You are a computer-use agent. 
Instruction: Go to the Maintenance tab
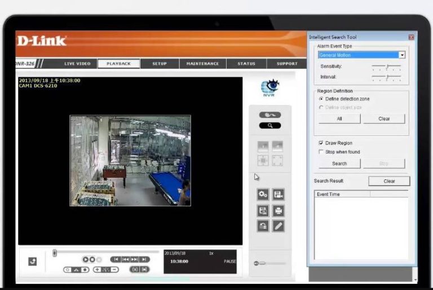point(202,64)
